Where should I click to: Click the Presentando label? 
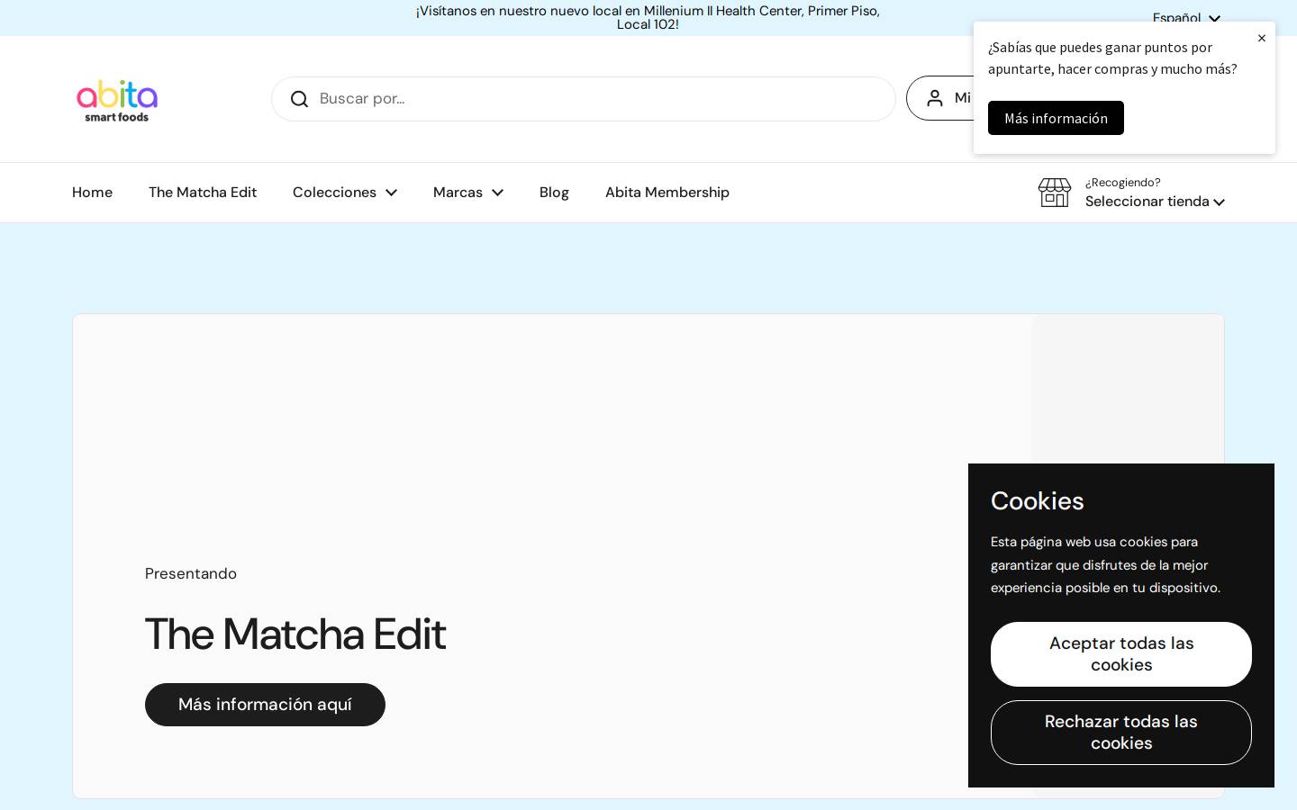point(191,574)
